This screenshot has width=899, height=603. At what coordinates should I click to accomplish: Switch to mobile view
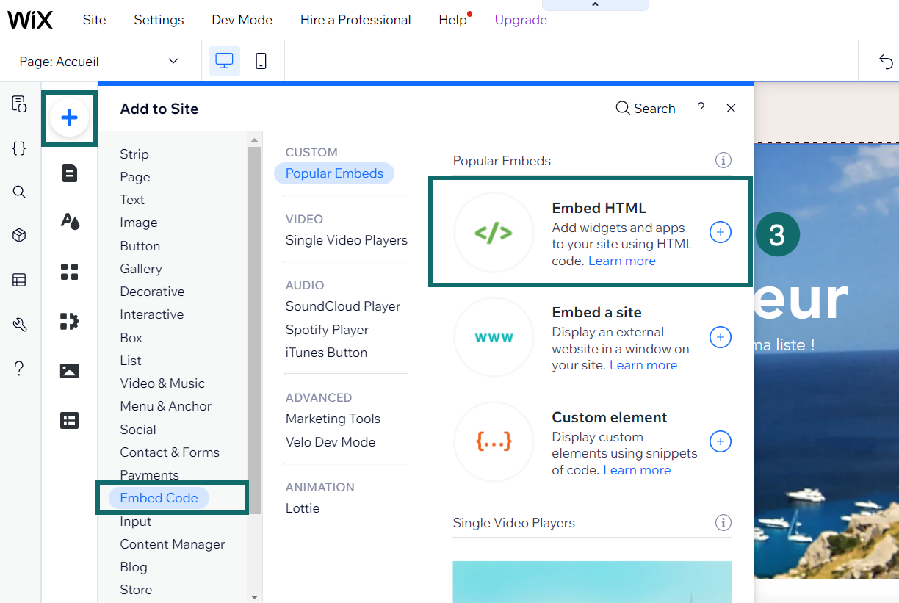click(x=261, y=61)
